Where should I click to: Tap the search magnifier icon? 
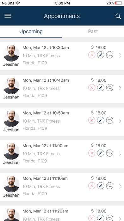tap(118, 16)
